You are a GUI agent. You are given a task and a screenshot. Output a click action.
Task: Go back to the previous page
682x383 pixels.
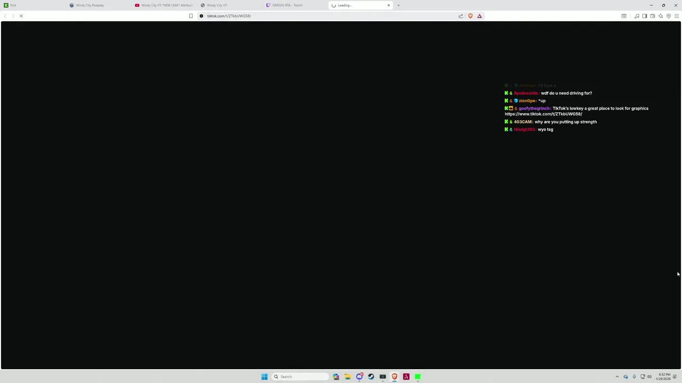point(5,16)
